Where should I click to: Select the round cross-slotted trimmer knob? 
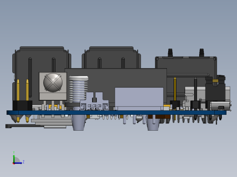(53, 83)
